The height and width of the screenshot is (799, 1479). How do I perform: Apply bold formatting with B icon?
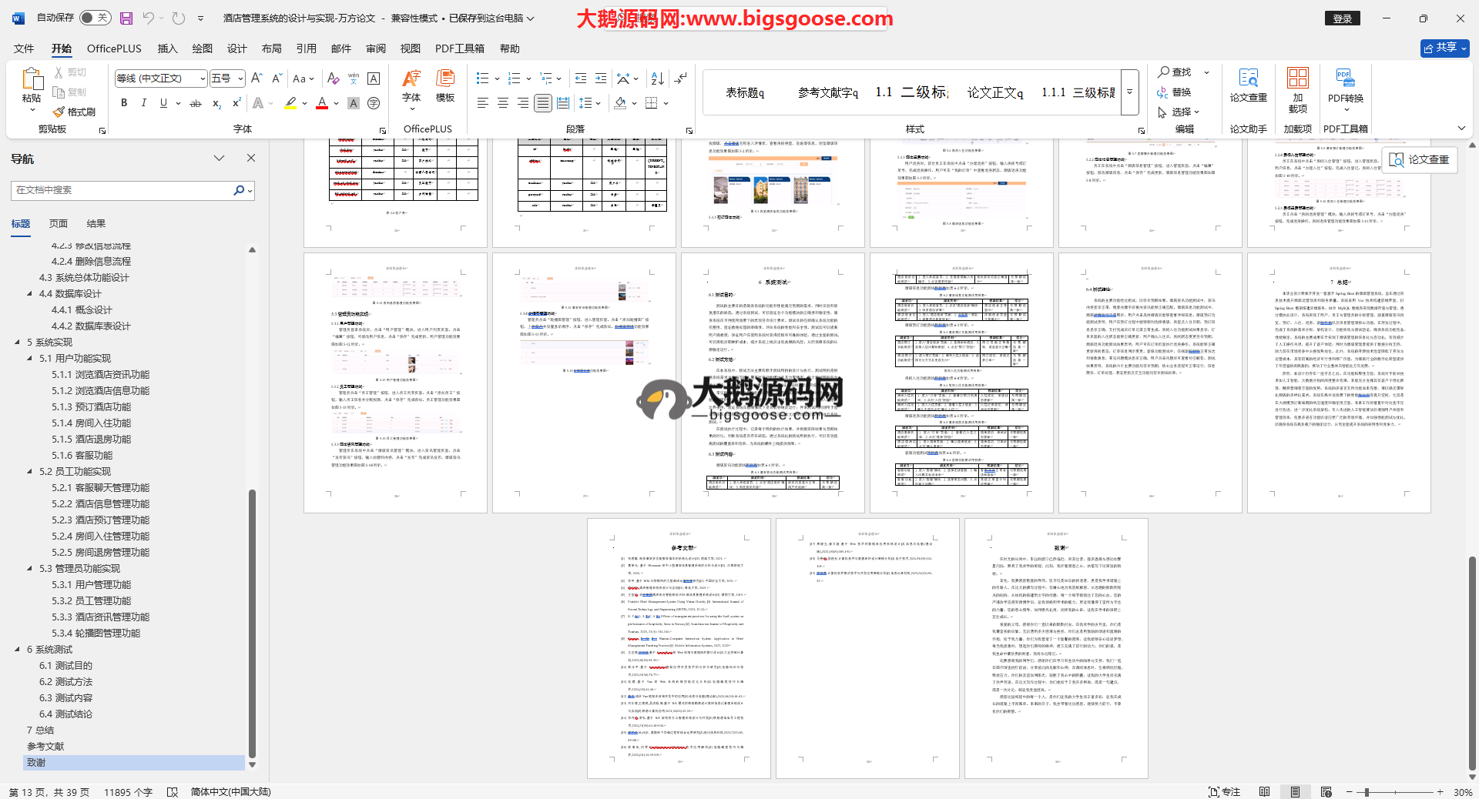[124, 103]
